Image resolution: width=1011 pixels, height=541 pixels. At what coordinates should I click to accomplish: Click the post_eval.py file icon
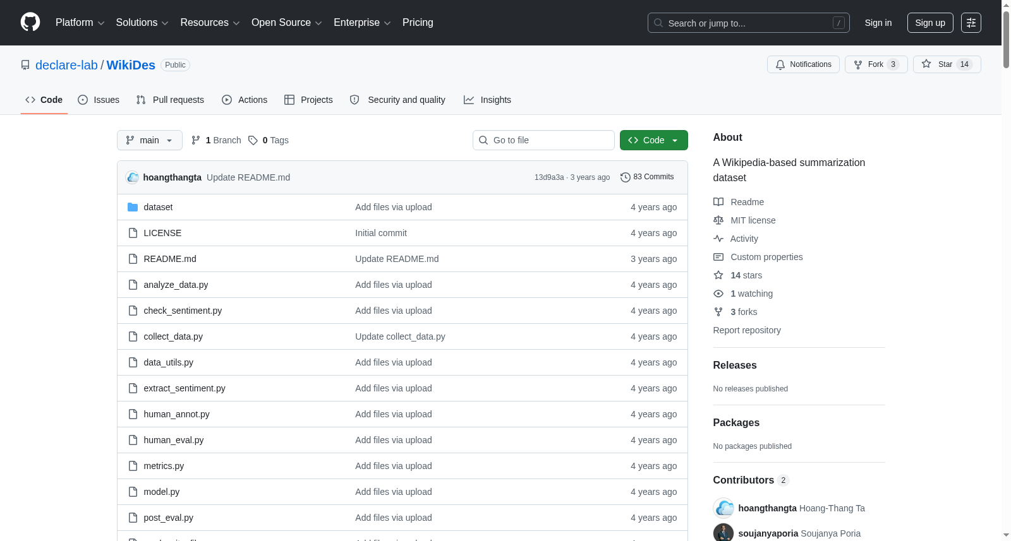click(133, 518)
